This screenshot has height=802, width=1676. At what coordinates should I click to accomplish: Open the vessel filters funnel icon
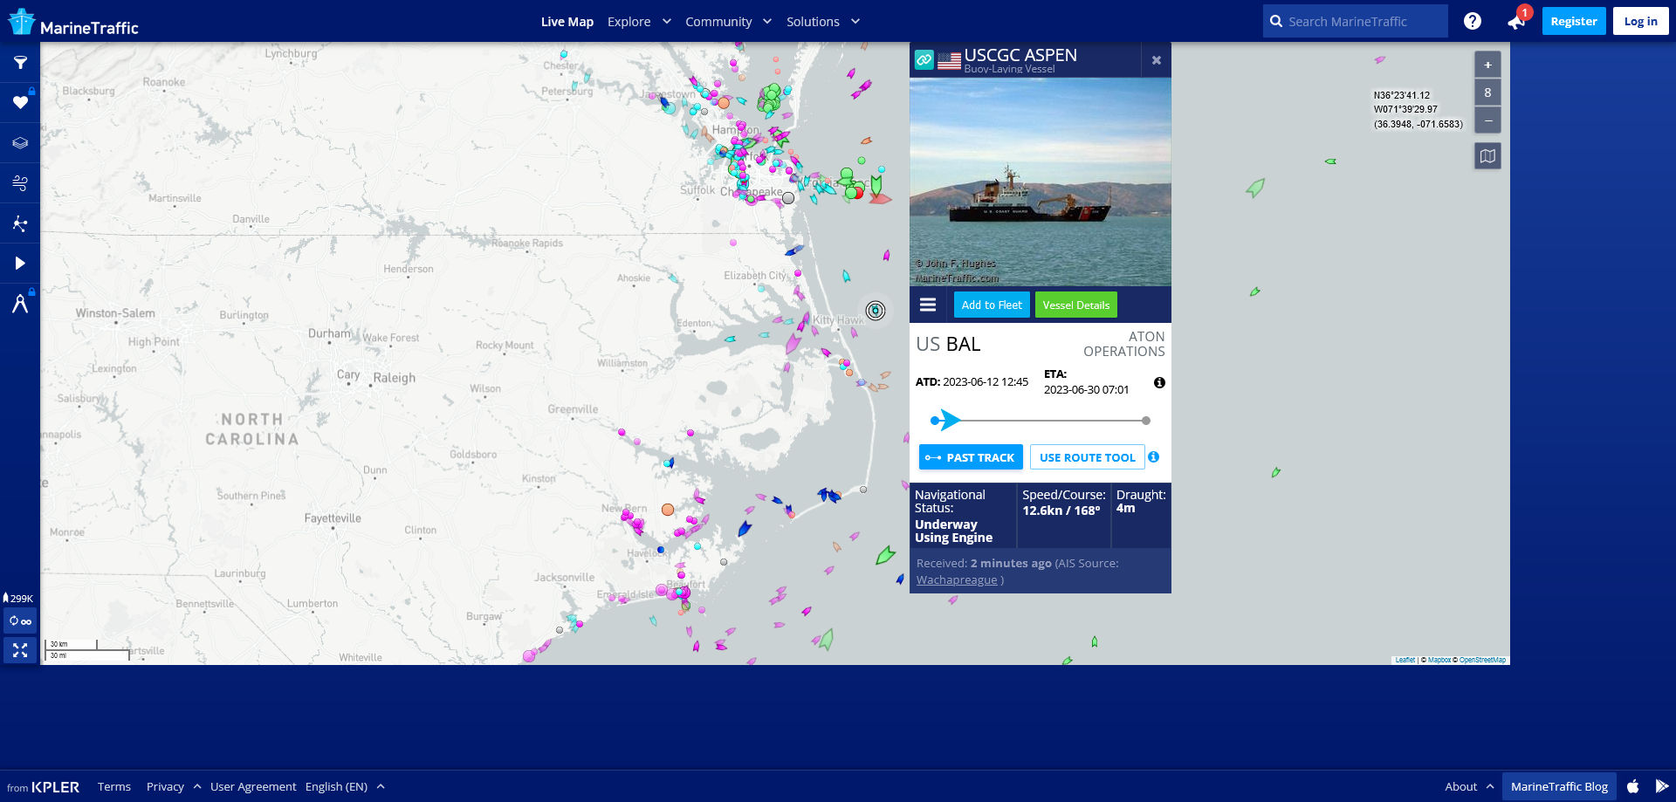coord(20,63)
